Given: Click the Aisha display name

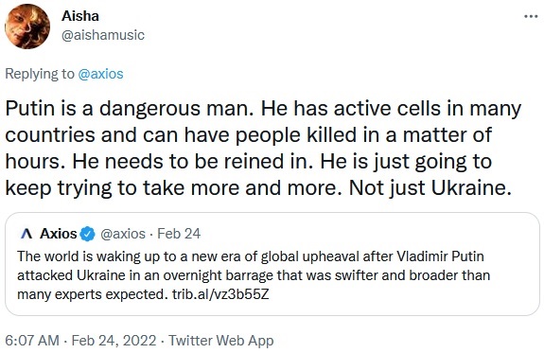Looking at the screenshot, I should pyautogui.click(x=80, y=16).
